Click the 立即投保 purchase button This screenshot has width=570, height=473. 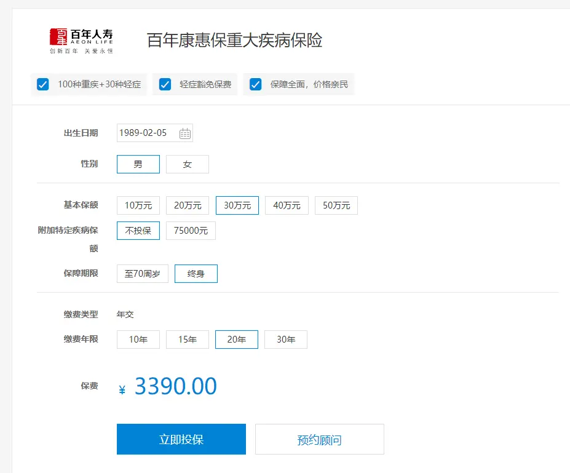click(x=181, y=439)
